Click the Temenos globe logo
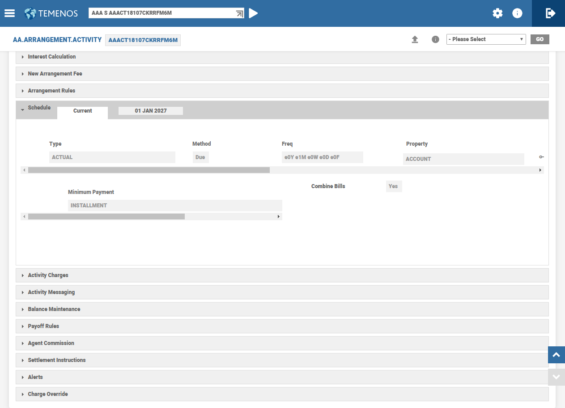565x408 pixels. pyautogui.click(x=30, y=13)
